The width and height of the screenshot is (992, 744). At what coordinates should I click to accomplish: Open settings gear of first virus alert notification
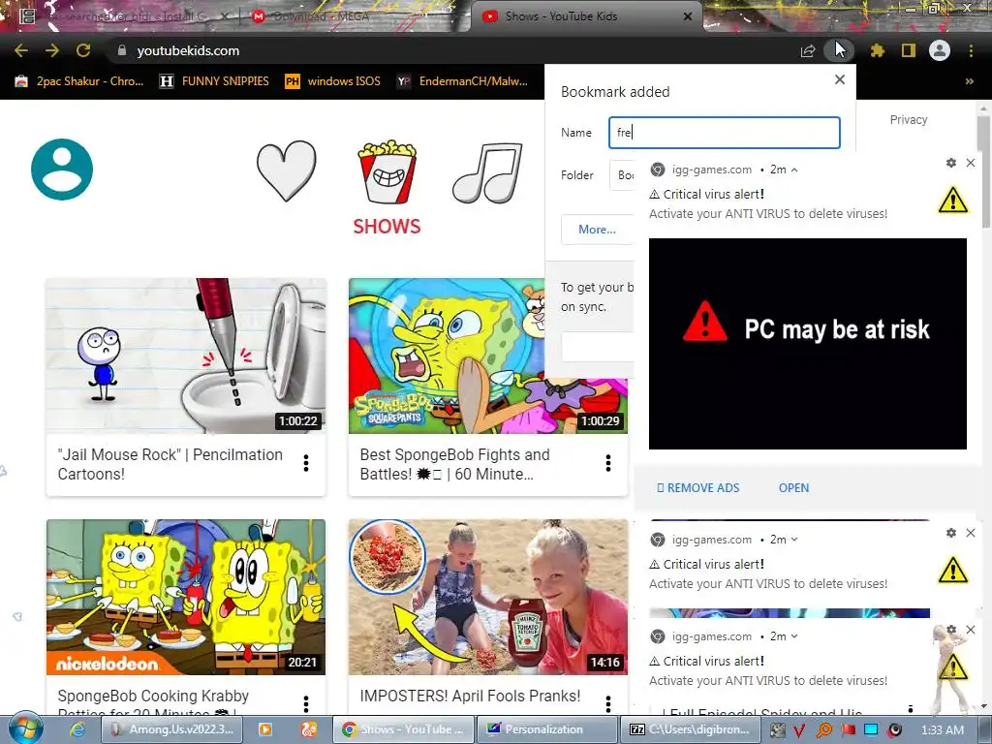tap(951, 163)
